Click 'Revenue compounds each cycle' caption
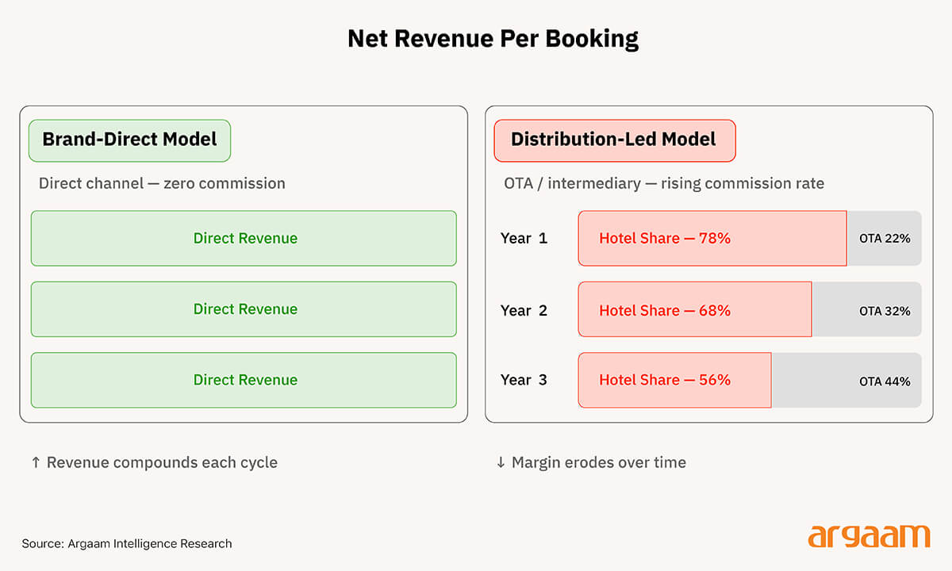 click(154, 462)
